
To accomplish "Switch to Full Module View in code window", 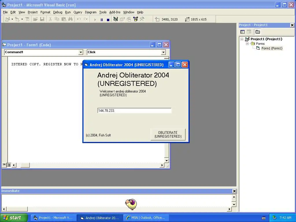I will (x=9, y=165).
